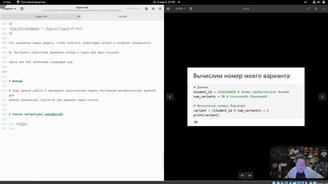Open the Обзор activities overview
Screen dimensions: 328x184
click(7, 2)
